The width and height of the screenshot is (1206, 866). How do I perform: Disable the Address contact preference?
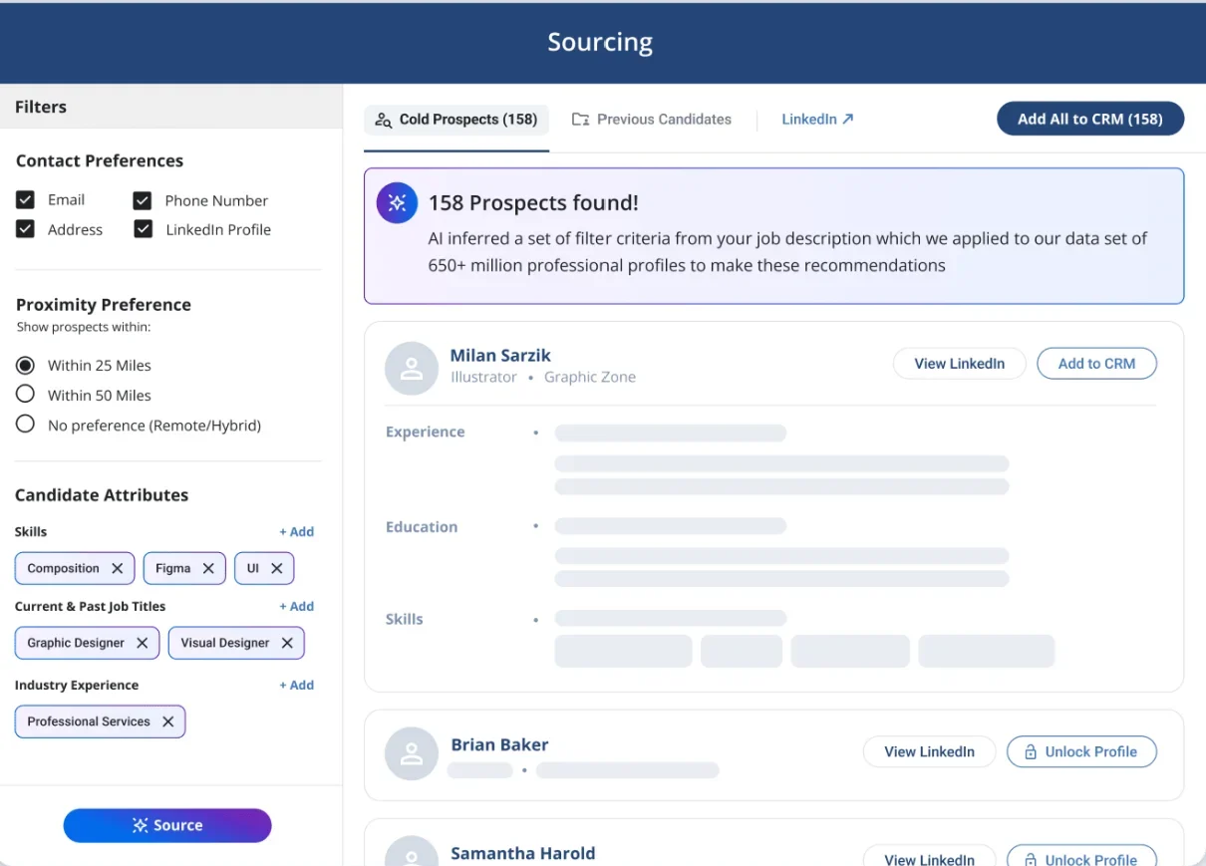(x=25, y=229)
